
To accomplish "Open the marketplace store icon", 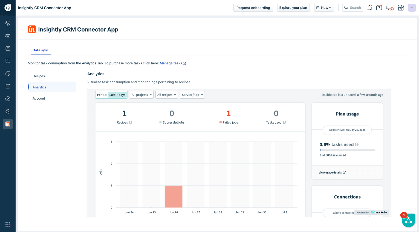I will point(401,8).
